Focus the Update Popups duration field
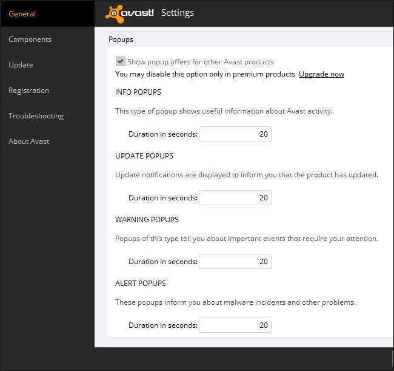The width and height of the screenshot is (394, 371). coord(235,198)
